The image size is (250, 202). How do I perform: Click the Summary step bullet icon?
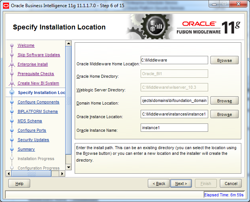point(12,149)
